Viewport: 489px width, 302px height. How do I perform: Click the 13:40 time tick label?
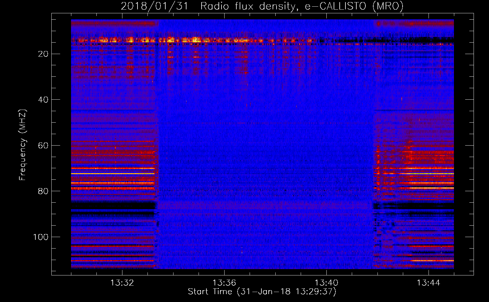coord(326,283)
